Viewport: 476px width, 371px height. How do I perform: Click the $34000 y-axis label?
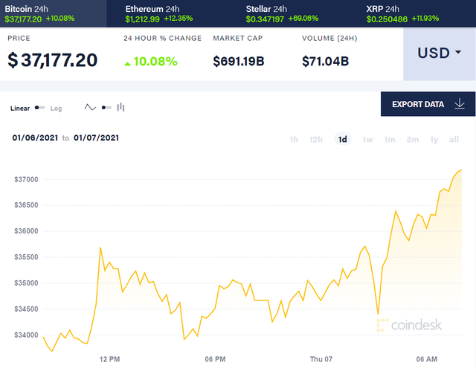tap(27, 335)
